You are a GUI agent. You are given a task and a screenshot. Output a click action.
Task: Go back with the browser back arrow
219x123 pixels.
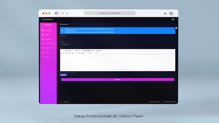click(63, 13)
